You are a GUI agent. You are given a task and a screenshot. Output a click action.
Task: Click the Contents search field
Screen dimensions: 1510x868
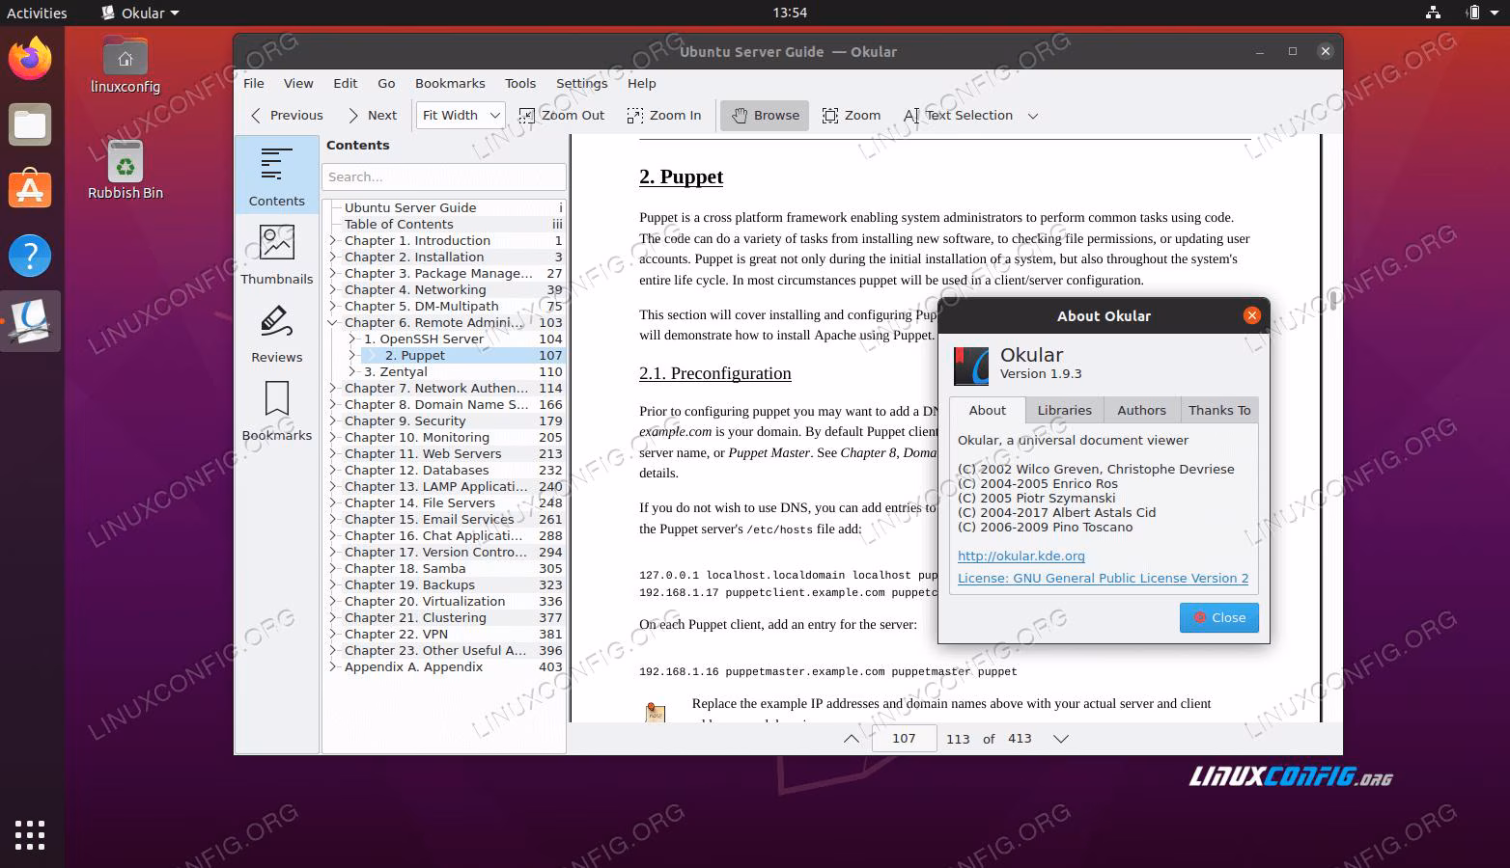[444, 177]
